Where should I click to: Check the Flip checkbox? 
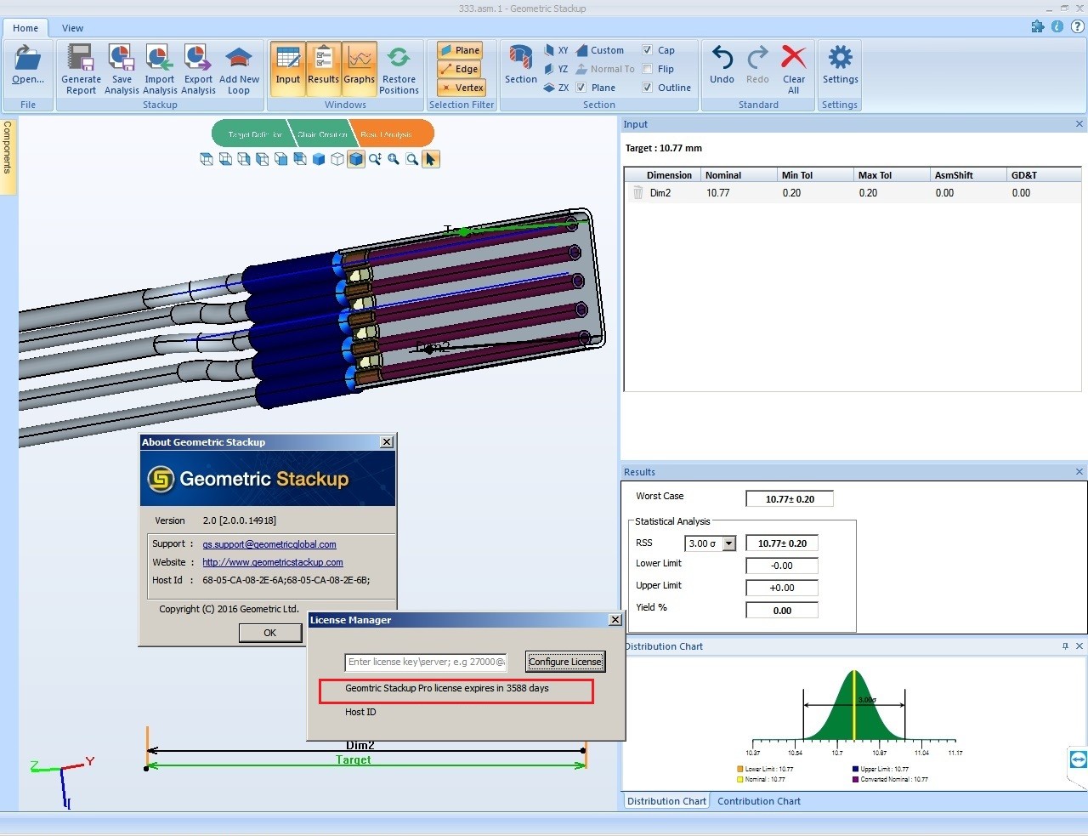pyautogui.click(x=648, y=69)
